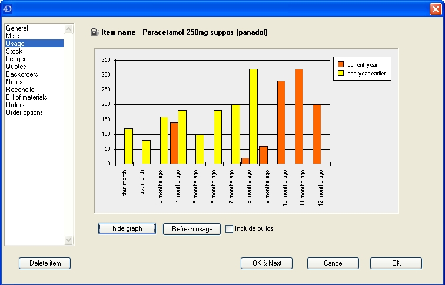
Task: Click the 'current year' legend label
Action: point(363,65)
